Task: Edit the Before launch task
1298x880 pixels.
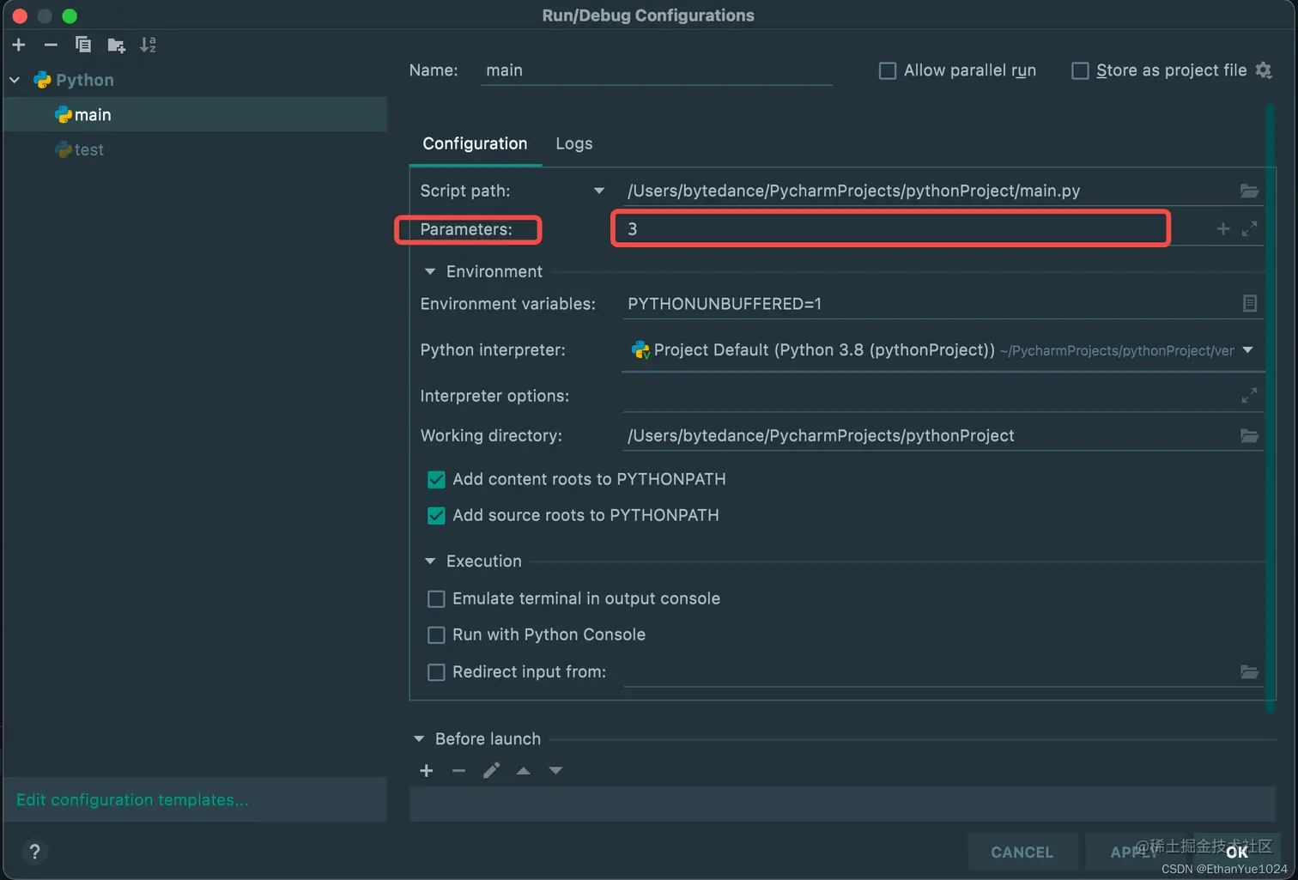Action: pyautogui.click(x=491, y=771)
